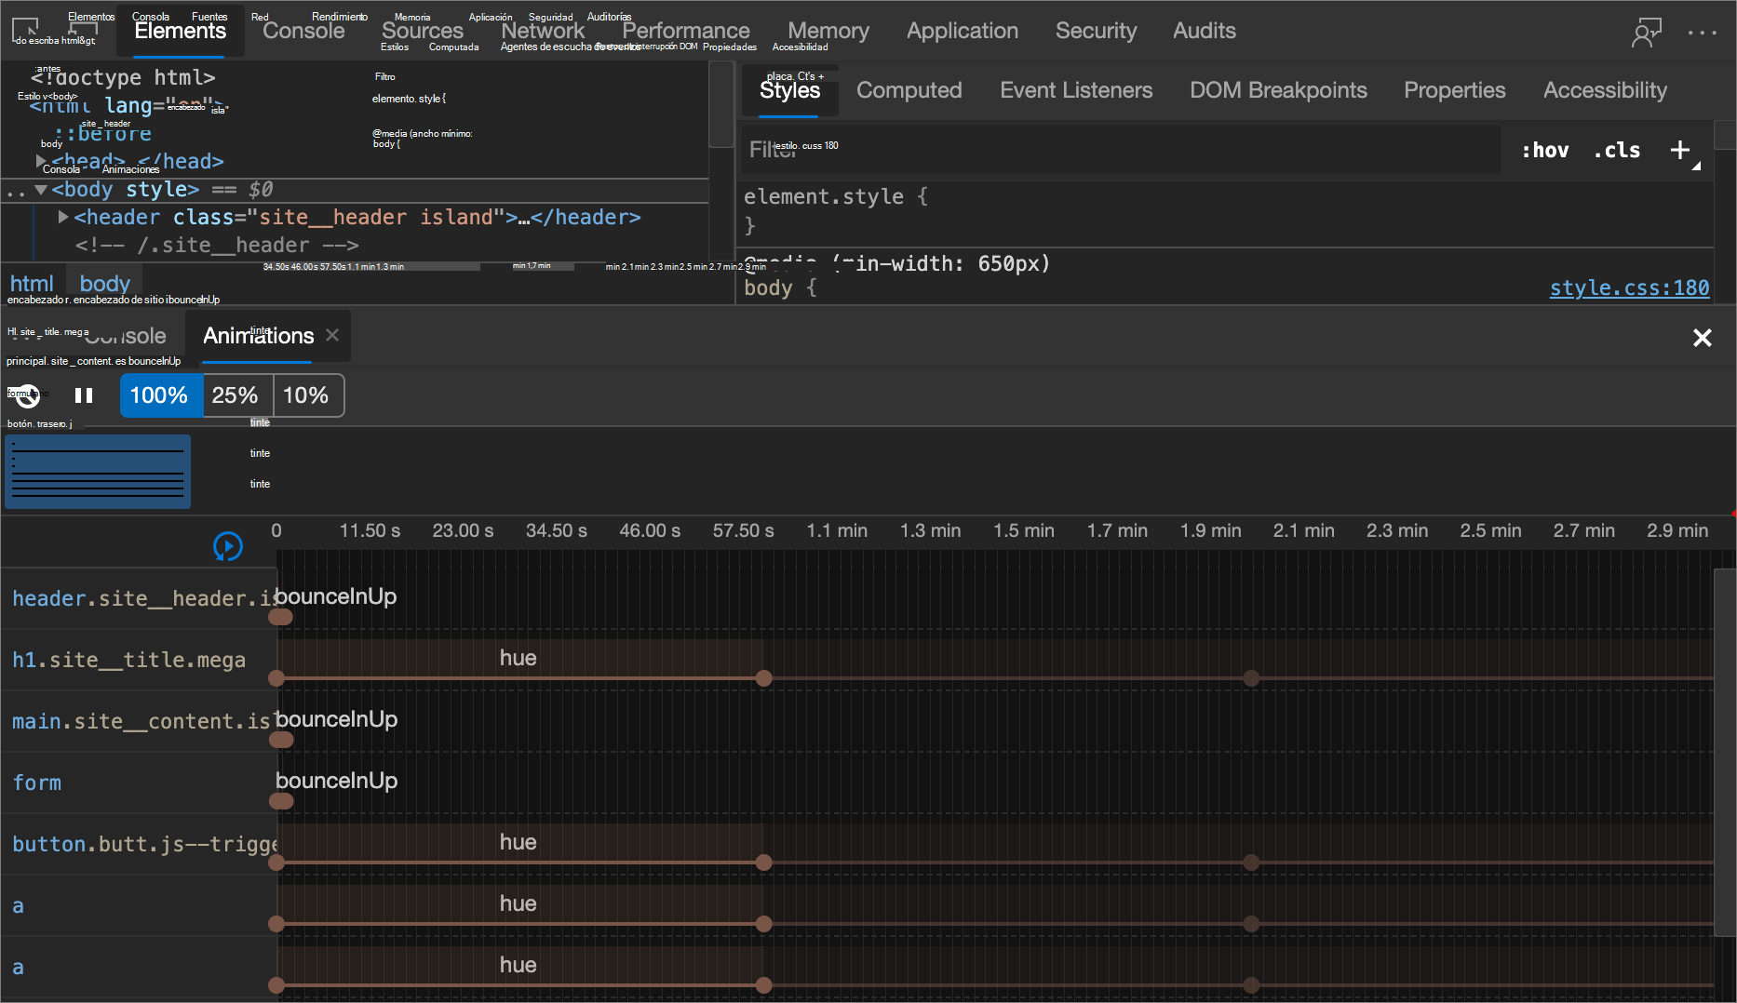Click the new style rule plus icon
This screenshot has height=1003, width=1737.
(x=1680, y=150)
